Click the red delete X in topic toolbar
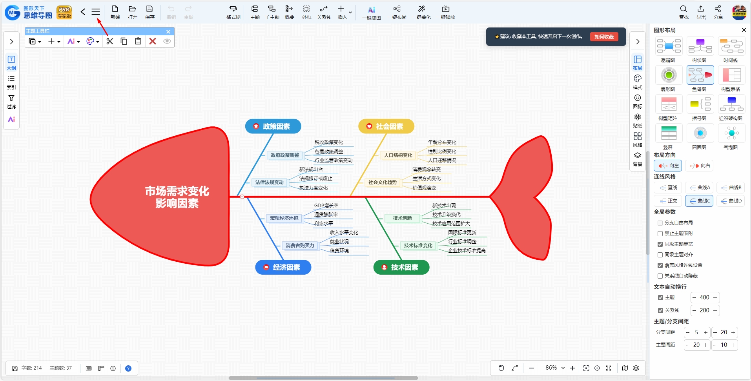751x381 pixels. tap(153, 41)
